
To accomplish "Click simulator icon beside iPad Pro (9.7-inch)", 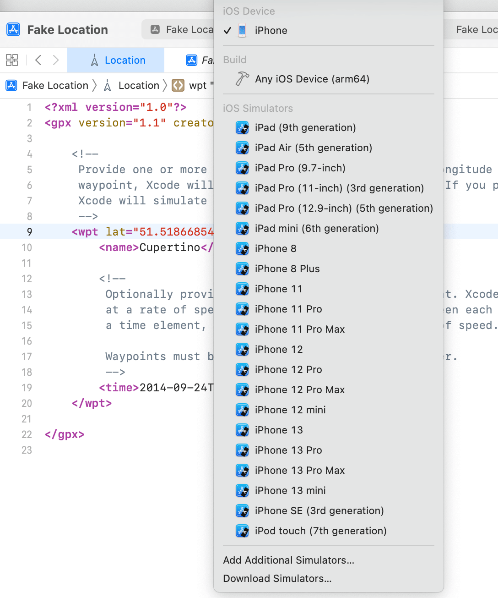I will [x=242, y=168].
